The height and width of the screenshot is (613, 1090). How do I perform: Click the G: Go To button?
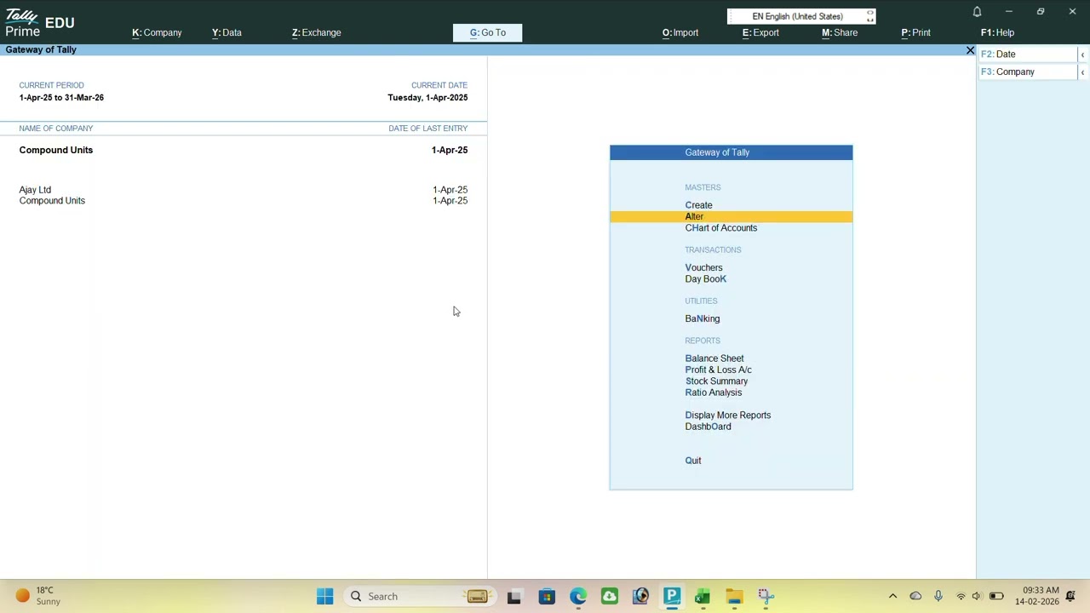(x=487, y=32)
